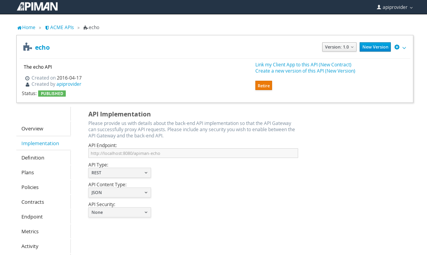Click the 'API Endpoint:' label
The image size is (427, 255).
pos(102,145)
